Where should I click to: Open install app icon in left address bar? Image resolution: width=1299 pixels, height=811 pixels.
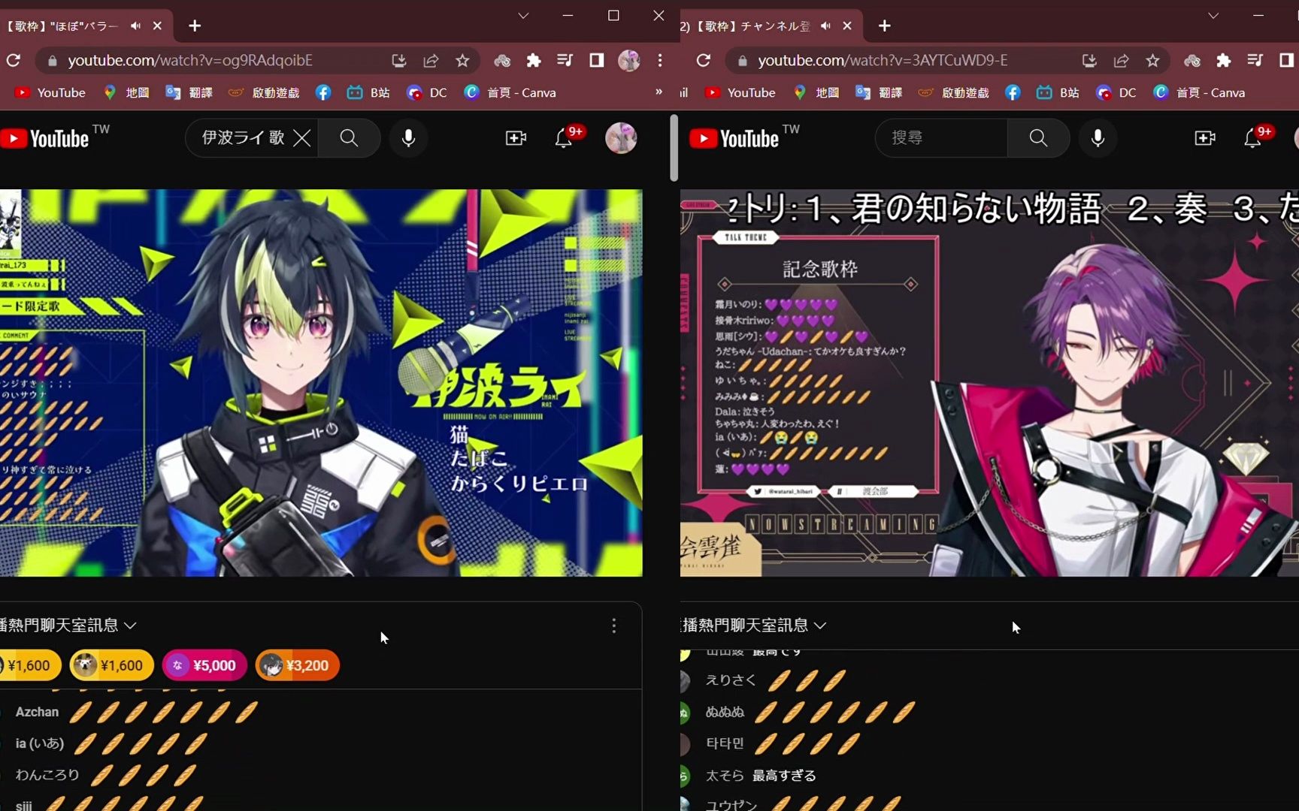(x=399, y=60)
